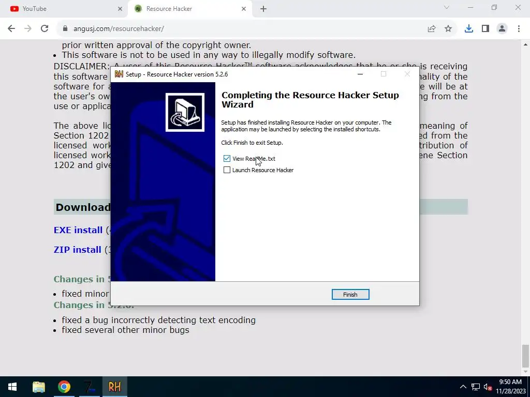The height and width of the screenshot is (397, 530).
Task: Open the Windows Start menu
Action: click(x=12, y=387)
